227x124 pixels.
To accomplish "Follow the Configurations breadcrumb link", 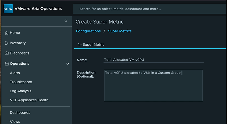I will click(88, 31).
